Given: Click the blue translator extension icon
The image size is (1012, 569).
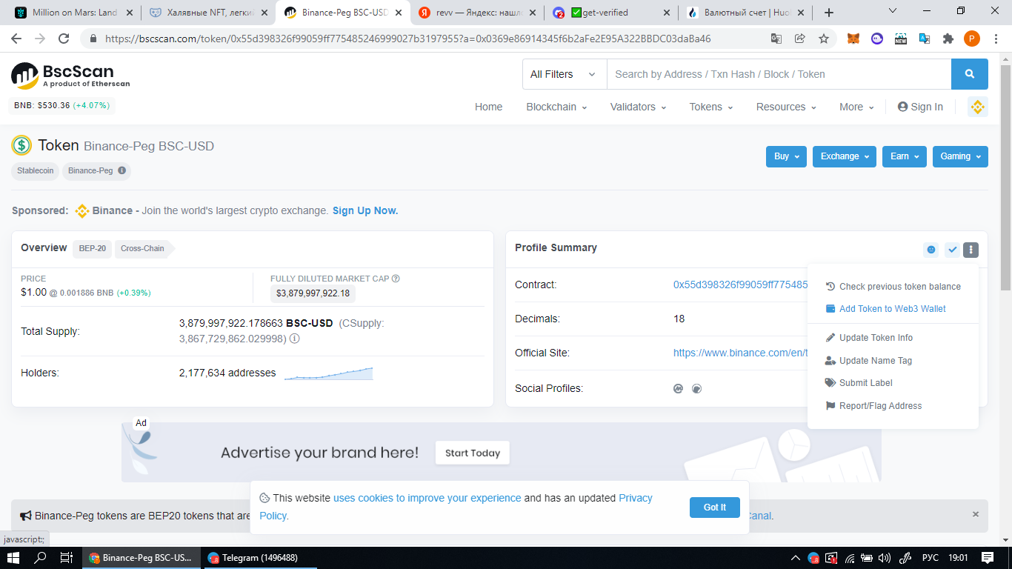Looking at the screenshot, I should 925,39.
